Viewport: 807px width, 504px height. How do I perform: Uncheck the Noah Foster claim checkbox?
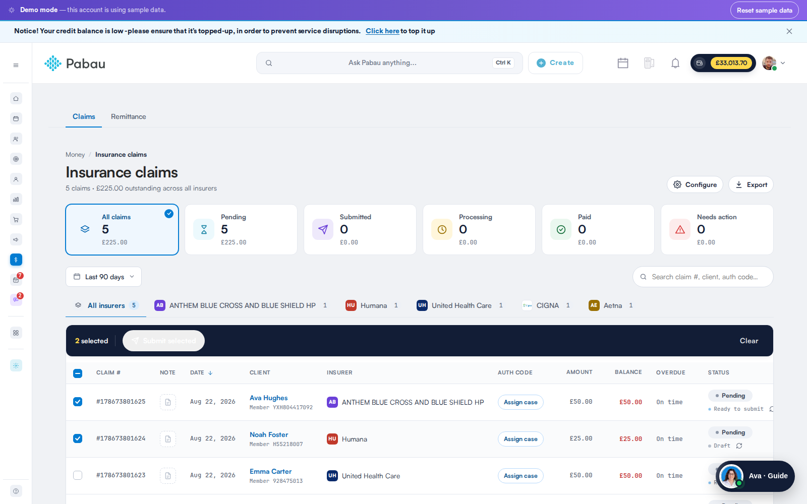pos(78,438)
